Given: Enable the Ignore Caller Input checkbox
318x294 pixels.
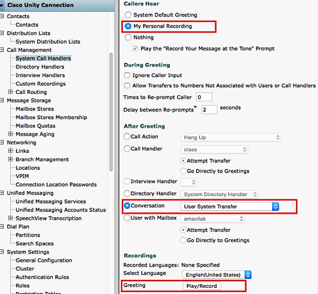Looking at the screenshot, I should pyautogui.click(x=128, y=75).
